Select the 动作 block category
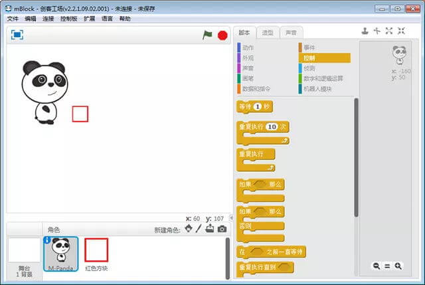 click(246, 48)
